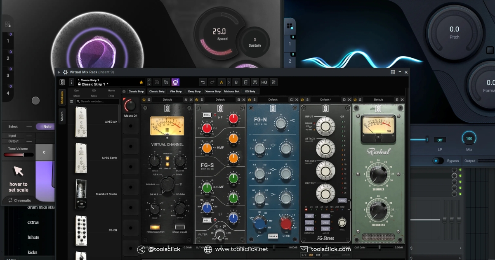Click the redo arrow icon
This screenshot has width=495, height=260.
(212, 82)
